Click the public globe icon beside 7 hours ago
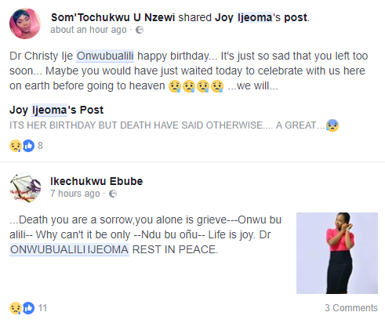This screenshot has height=323, width=385. (113, 194)
